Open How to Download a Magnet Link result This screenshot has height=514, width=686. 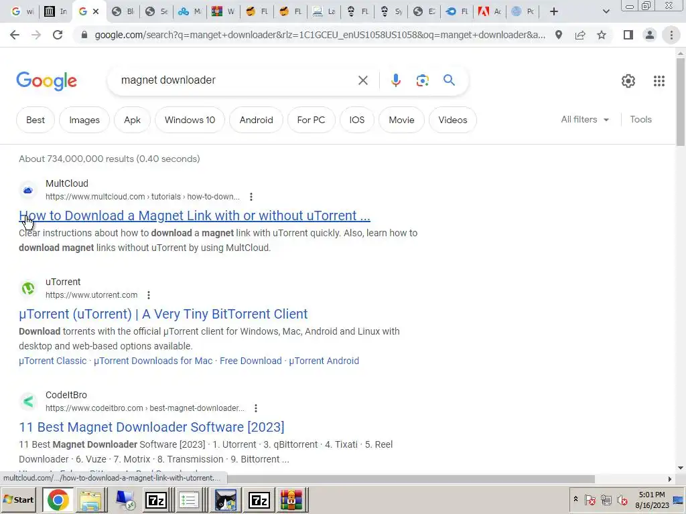coord(195,216)
